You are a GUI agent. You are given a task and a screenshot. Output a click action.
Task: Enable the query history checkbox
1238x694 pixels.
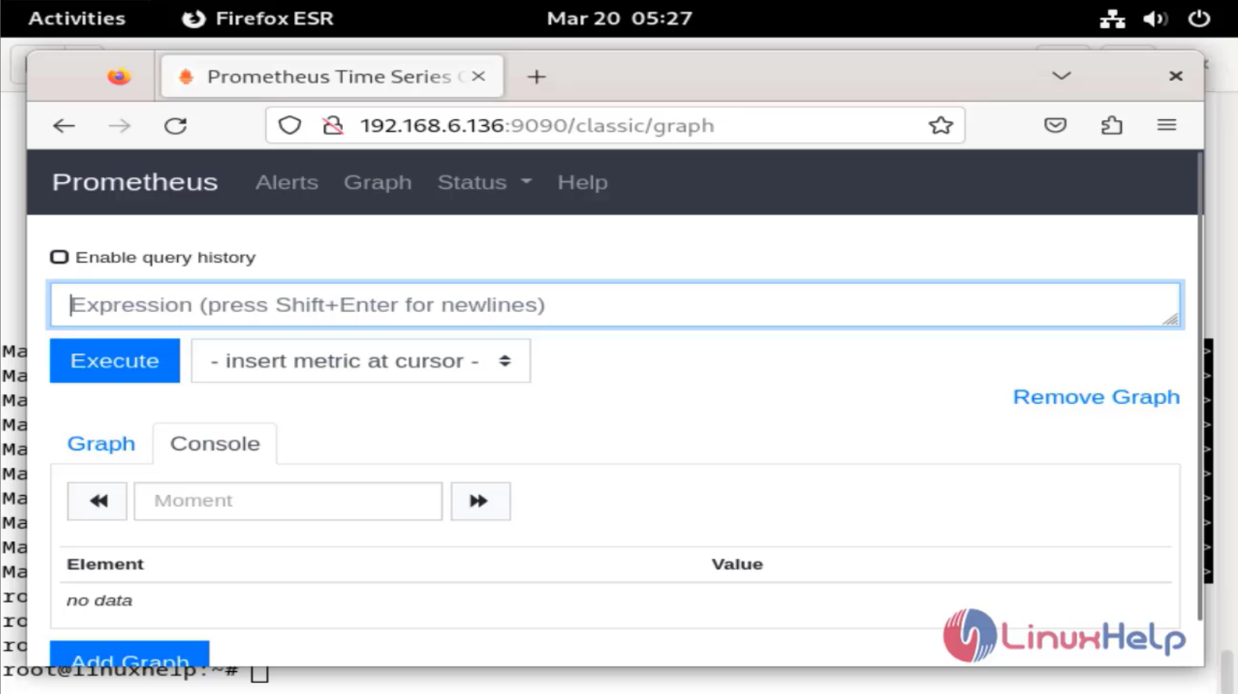59,257
